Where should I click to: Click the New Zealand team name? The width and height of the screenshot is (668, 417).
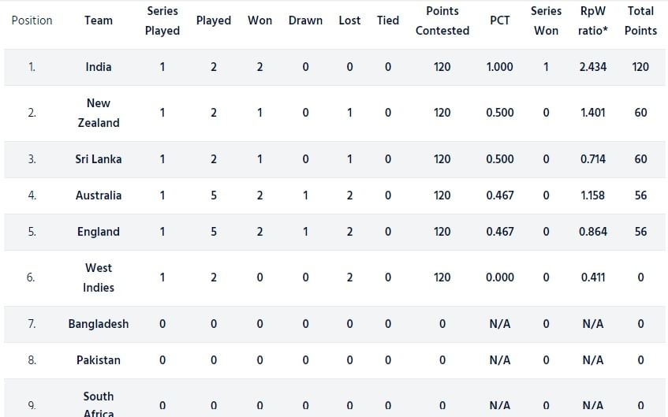[x=99, y=113]
